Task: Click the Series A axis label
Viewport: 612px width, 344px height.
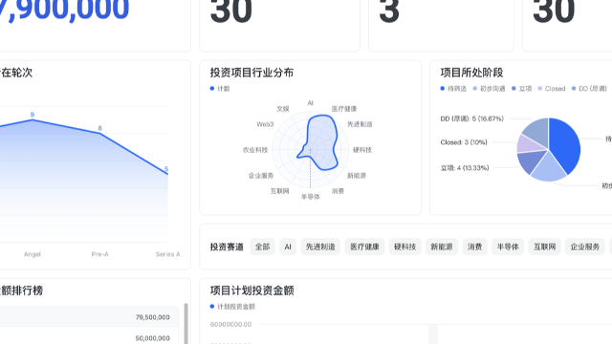Action: point(168,254)
